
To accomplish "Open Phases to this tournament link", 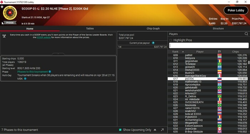I will (32, 71).
